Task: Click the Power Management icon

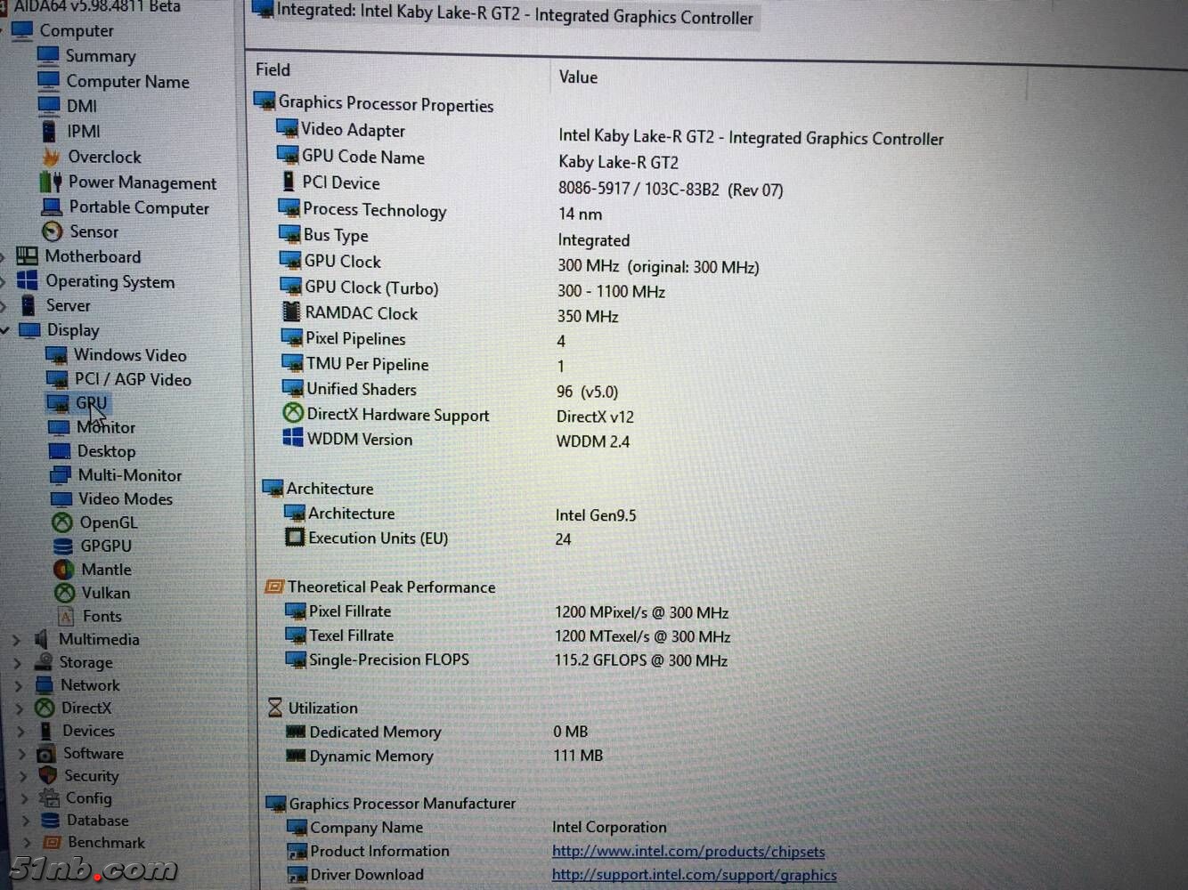Action: [x=50, y=182]
